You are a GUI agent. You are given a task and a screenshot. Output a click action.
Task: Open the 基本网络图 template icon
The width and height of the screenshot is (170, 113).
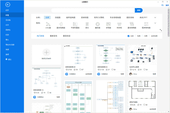click(x=132, y=24)
